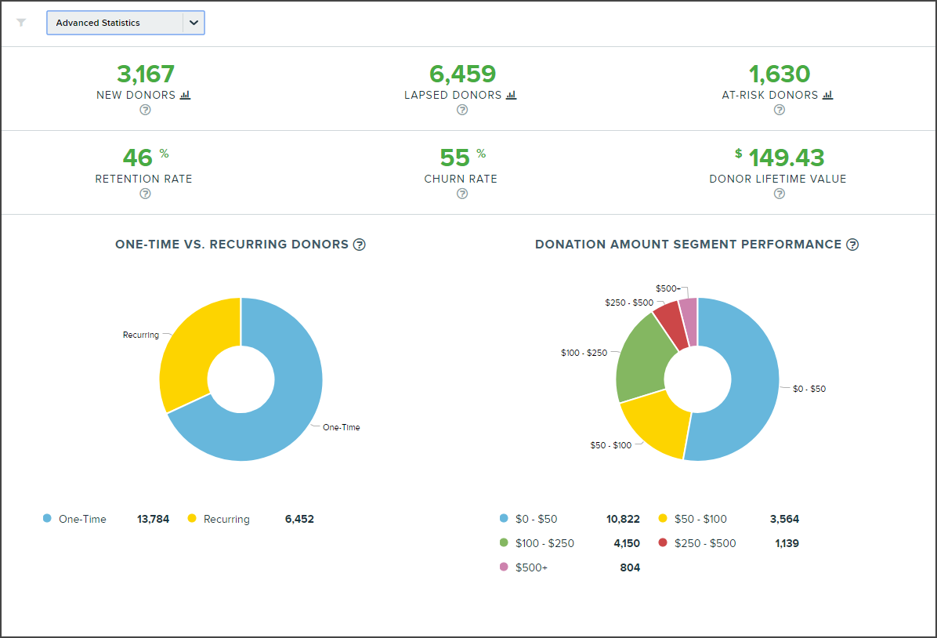The image size is (937, 638).
Task: Show help for One-Time vs. Recurring Donors
Action: pyautogui.click(x=360, y=245)
